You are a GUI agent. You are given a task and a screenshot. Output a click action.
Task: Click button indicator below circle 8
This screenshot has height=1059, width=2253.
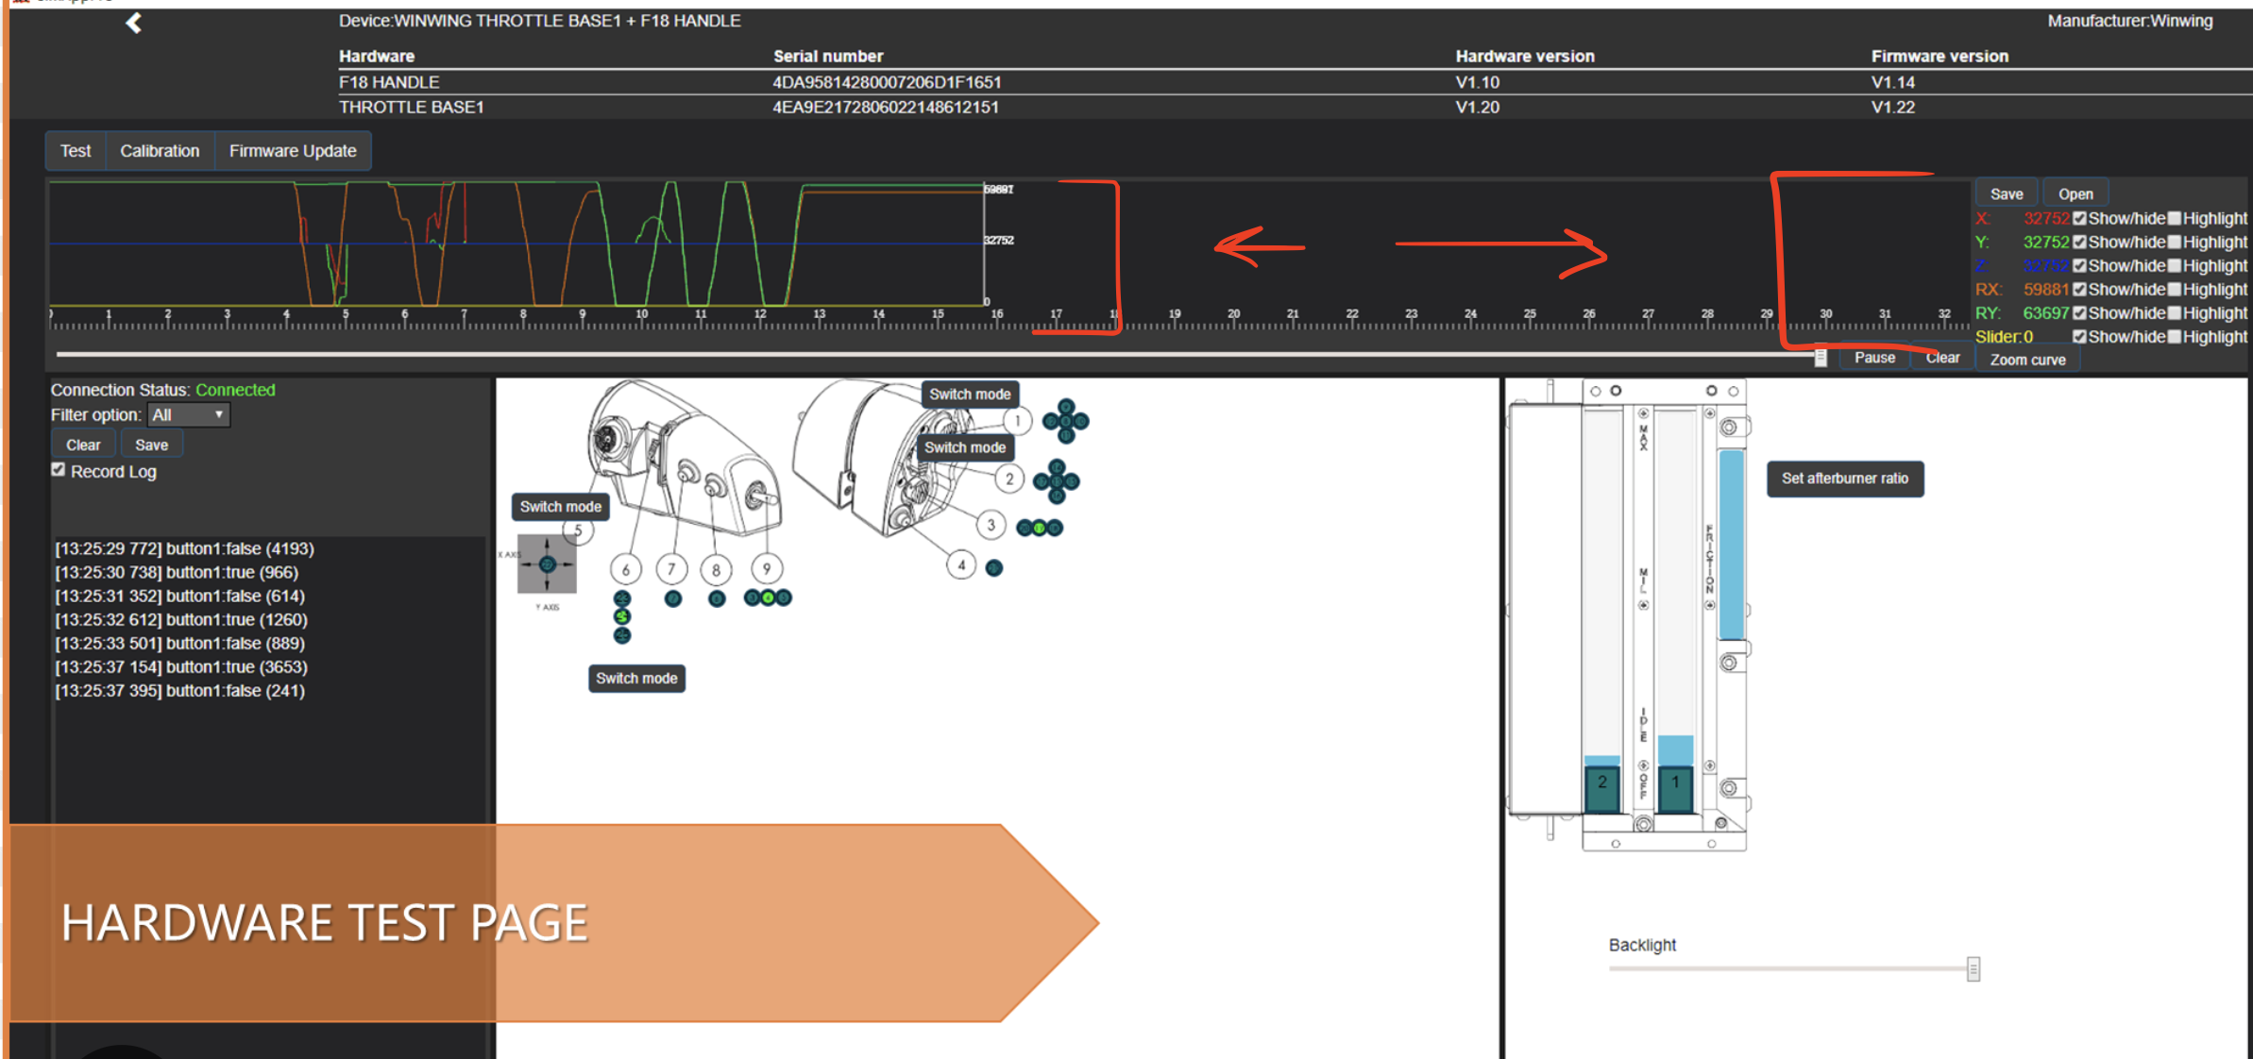(717, 598)
